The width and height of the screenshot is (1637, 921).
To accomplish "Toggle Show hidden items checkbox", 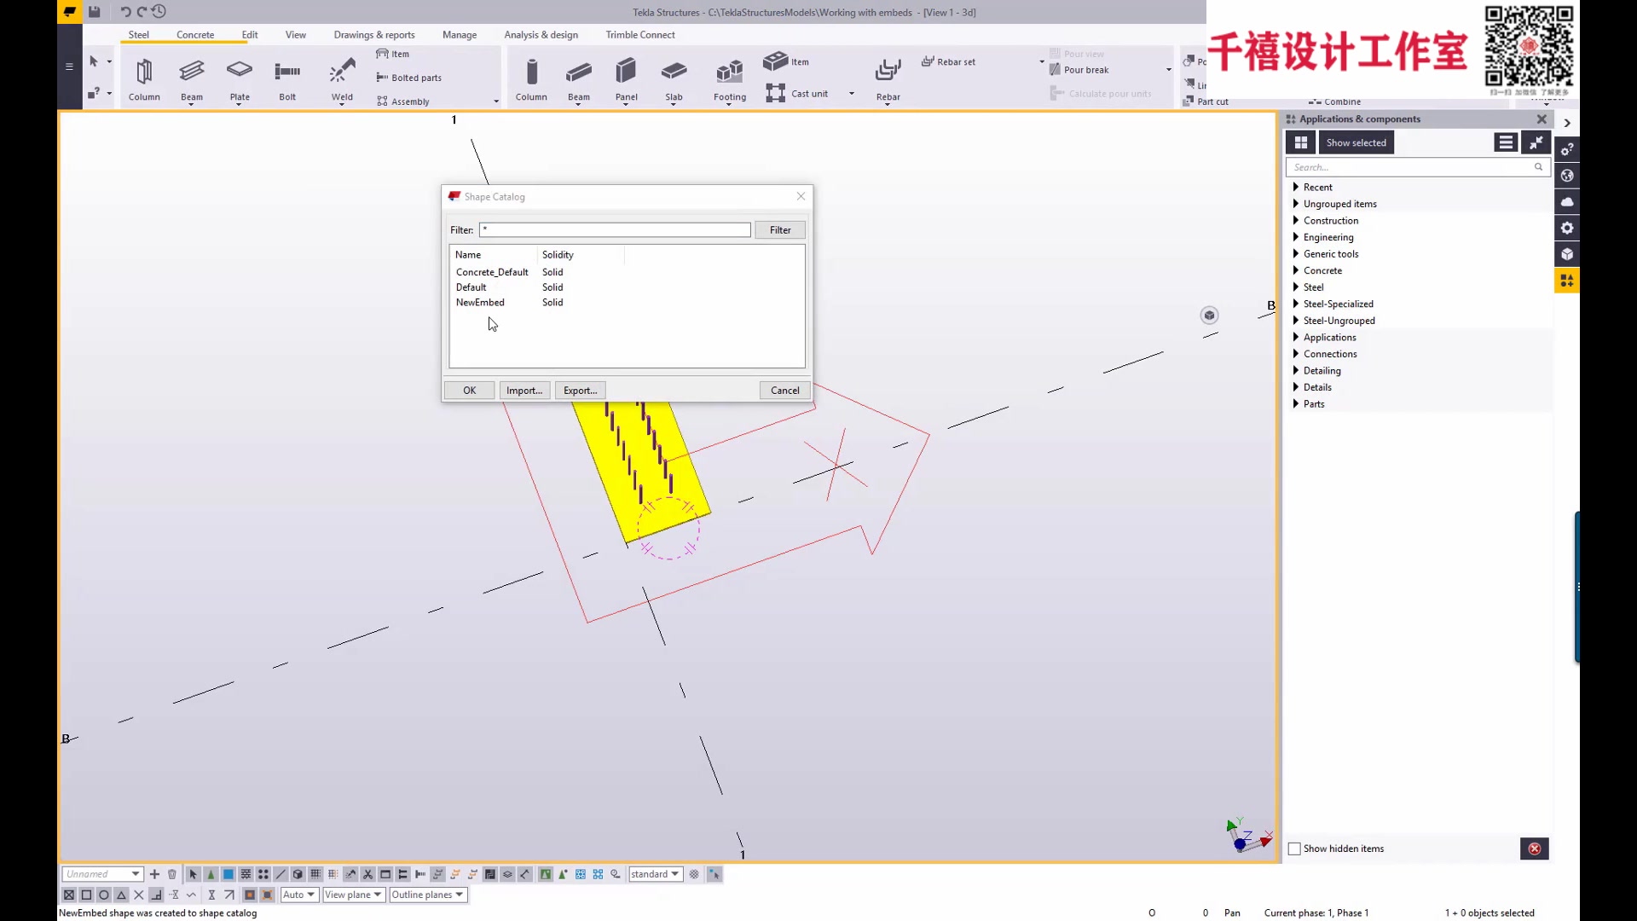I will pyautogui.click(x=1294, y=848).
